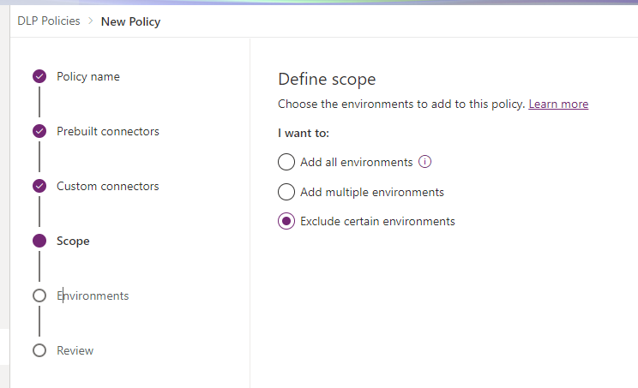Select the Scope step label
The image size is (638, 388).
[73, 241]
